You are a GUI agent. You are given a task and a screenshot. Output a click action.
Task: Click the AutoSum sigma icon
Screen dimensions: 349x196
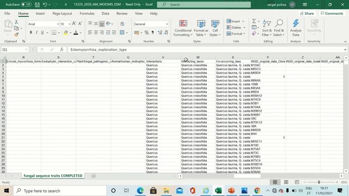point(254,21)
